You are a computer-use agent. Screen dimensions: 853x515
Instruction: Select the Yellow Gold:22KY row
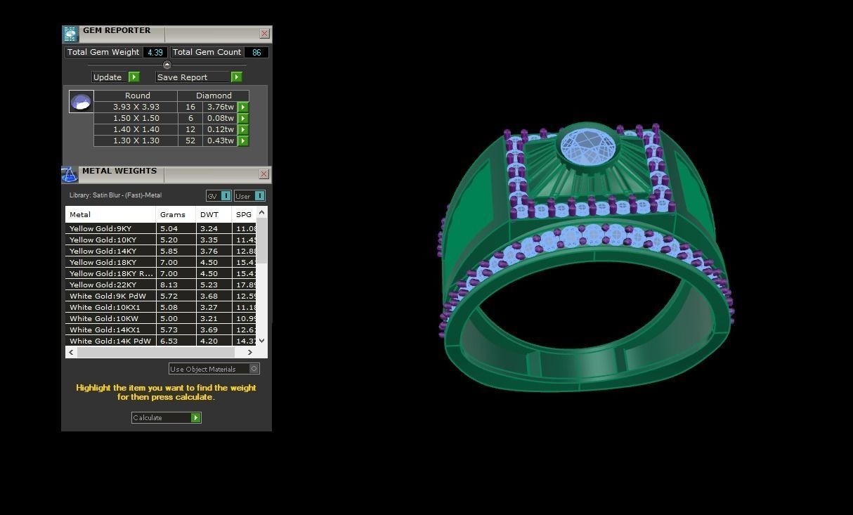coord(162,285)
